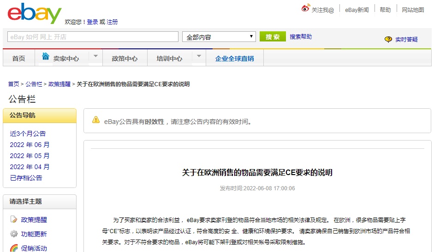Click the 搜索帮助 link
This screenshot has width=434, height=252.
pos(301,37)
